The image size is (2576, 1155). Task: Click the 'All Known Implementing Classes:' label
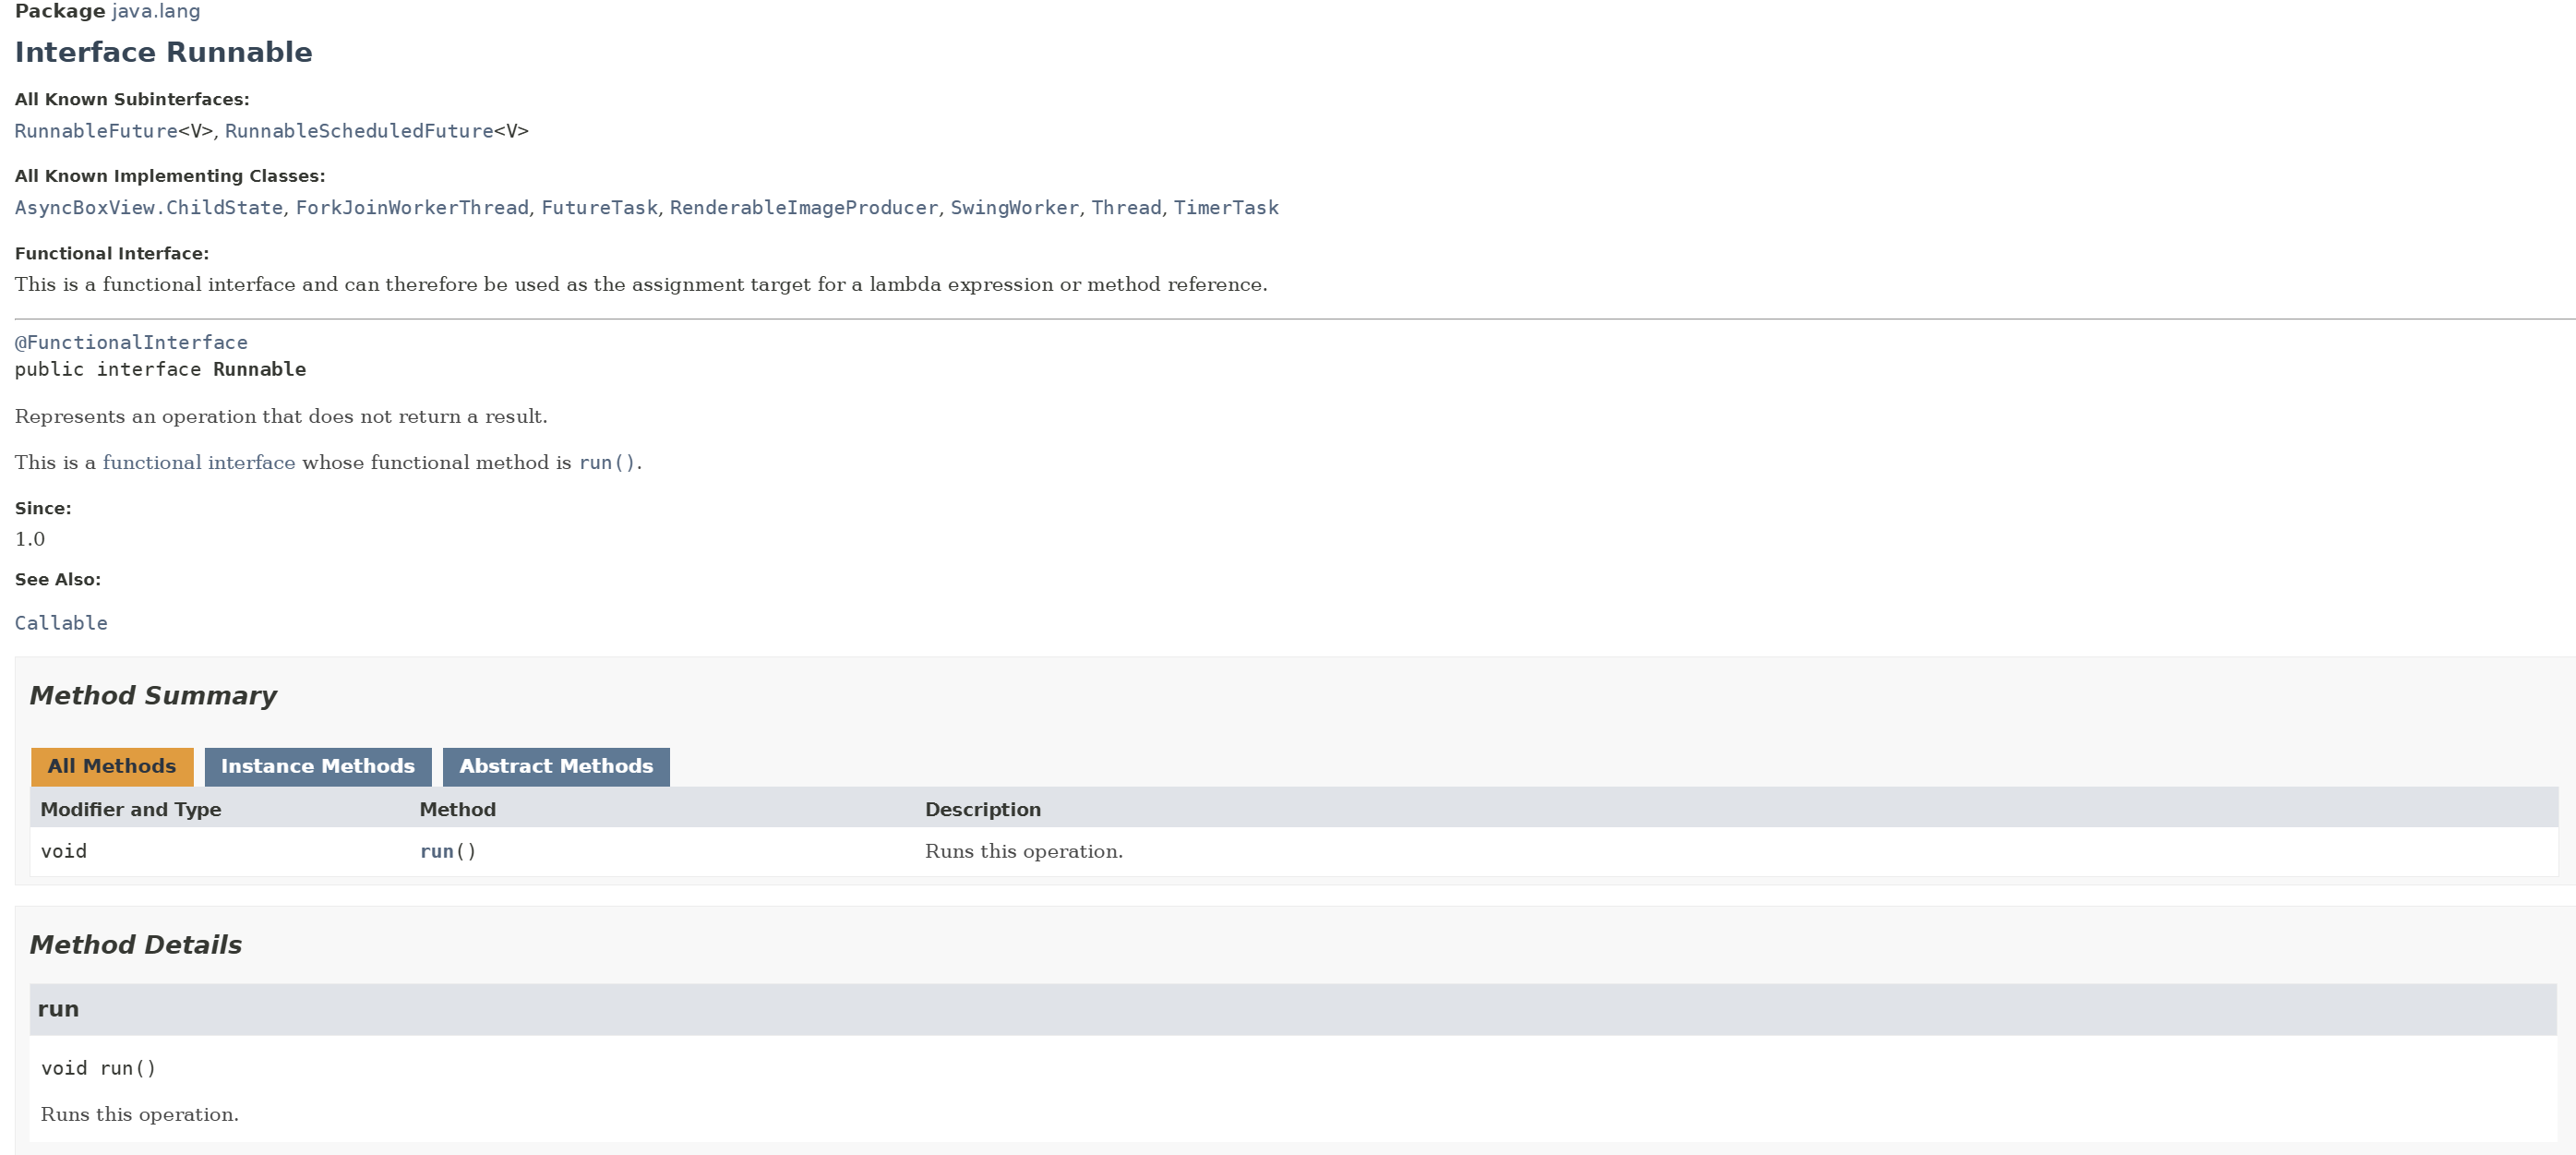(170, 176)
